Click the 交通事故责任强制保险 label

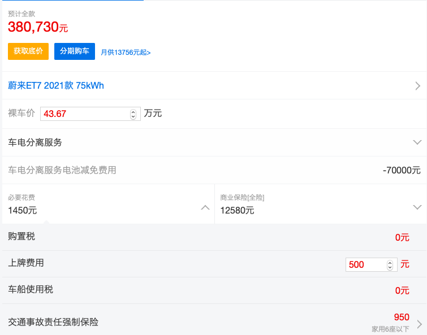pyautogui.click(x=53, y=322)
